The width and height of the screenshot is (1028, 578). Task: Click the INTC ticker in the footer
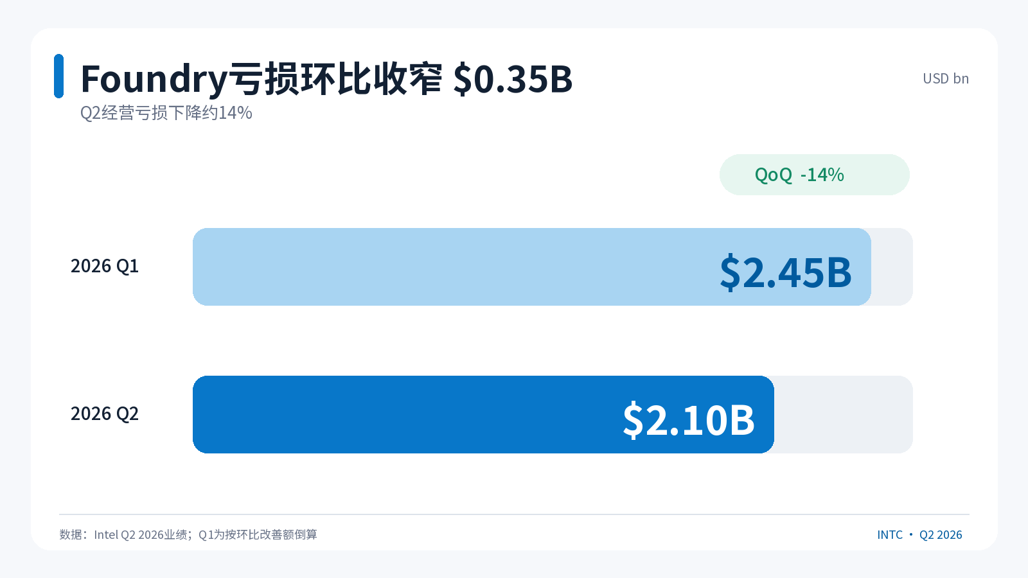(890, 535)
